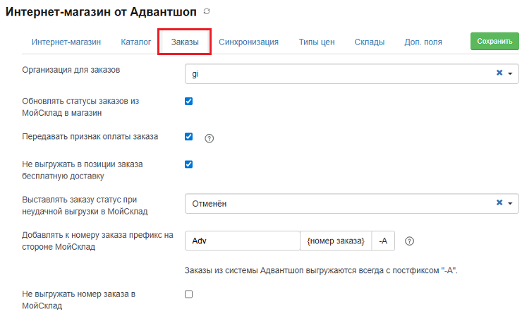
Task: Open the Синхронизация tab
Action: point(248,42)
